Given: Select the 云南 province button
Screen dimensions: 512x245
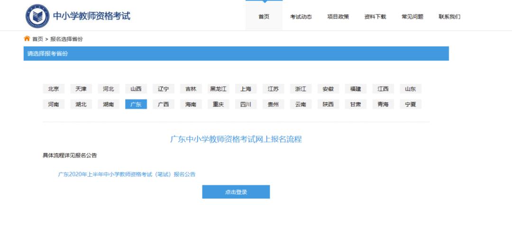Looking at the screenshot, I should [301, 104].
